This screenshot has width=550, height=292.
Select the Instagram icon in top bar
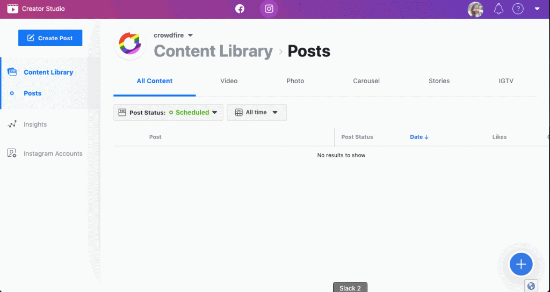269,9
